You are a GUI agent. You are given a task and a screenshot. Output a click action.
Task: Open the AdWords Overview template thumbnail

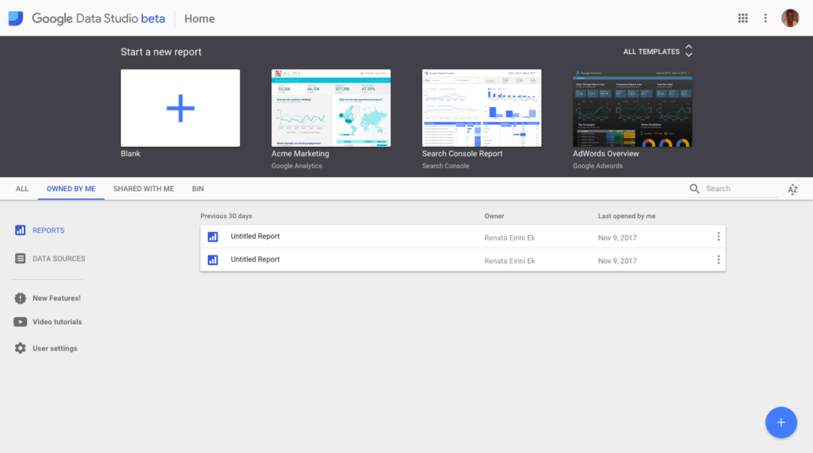[633, 108]
